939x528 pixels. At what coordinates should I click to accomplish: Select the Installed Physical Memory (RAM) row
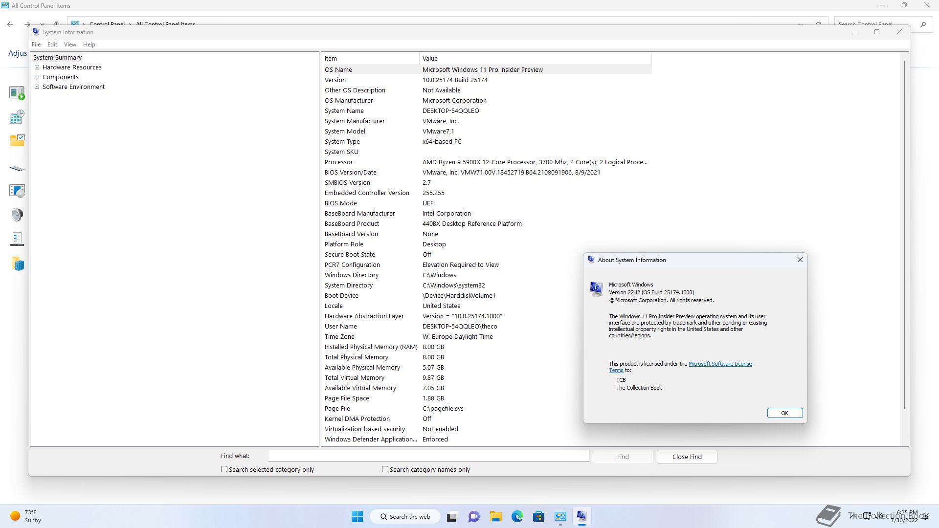coord(487,347)
